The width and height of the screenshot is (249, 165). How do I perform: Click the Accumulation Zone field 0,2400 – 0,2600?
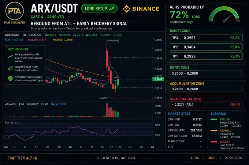pyautogui.click(x=206, y=89)
